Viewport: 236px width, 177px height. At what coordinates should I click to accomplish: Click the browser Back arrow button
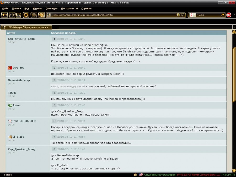[x=4, y=15]
